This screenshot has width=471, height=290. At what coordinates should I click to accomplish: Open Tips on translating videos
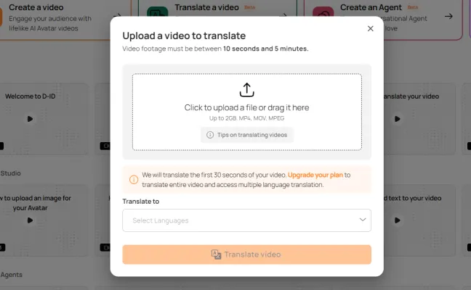[247, 134]
